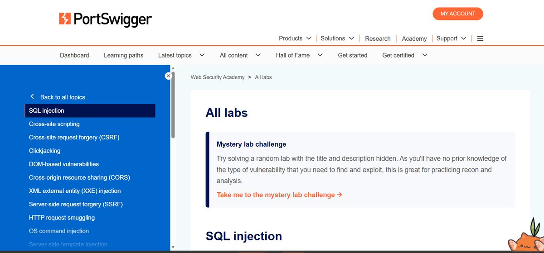Select Server-side request forgery (SSRF) topic

point(76,204)
